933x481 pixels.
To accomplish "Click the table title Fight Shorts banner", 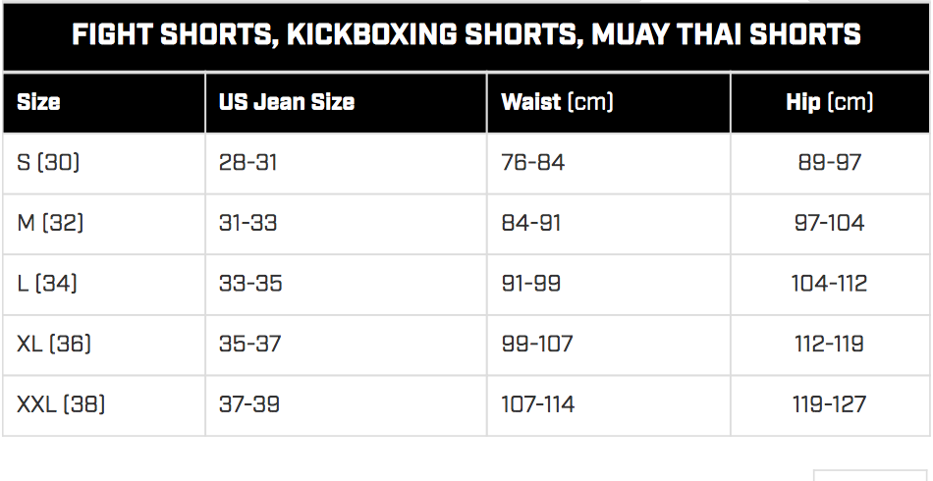I will 466,37.
